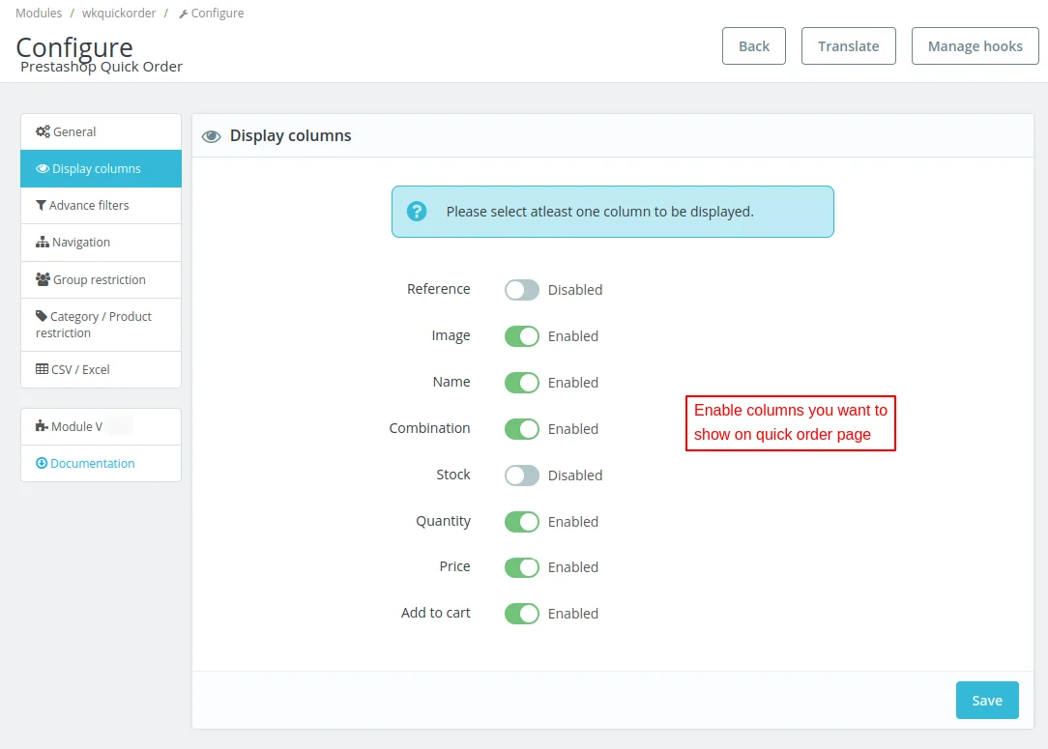Save the display column settings
This screenshot has height=749, width=1048.
click(x=987, y=701)
